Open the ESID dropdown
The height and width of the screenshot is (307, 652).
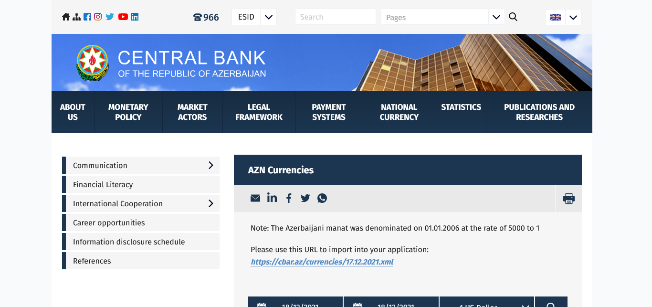[254, 17]
